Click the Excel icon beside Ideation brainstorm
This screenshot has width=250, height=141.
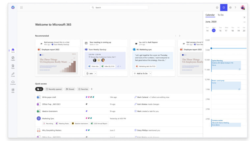click(x=38, y=111)
